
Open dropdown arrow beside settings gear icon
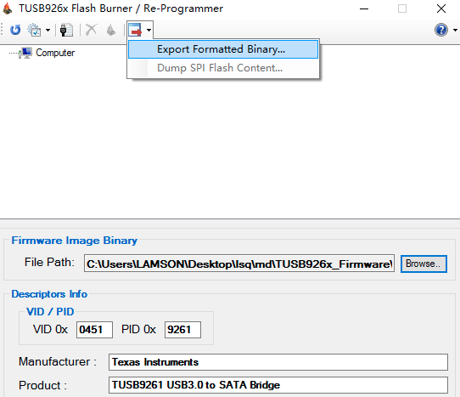48,30
